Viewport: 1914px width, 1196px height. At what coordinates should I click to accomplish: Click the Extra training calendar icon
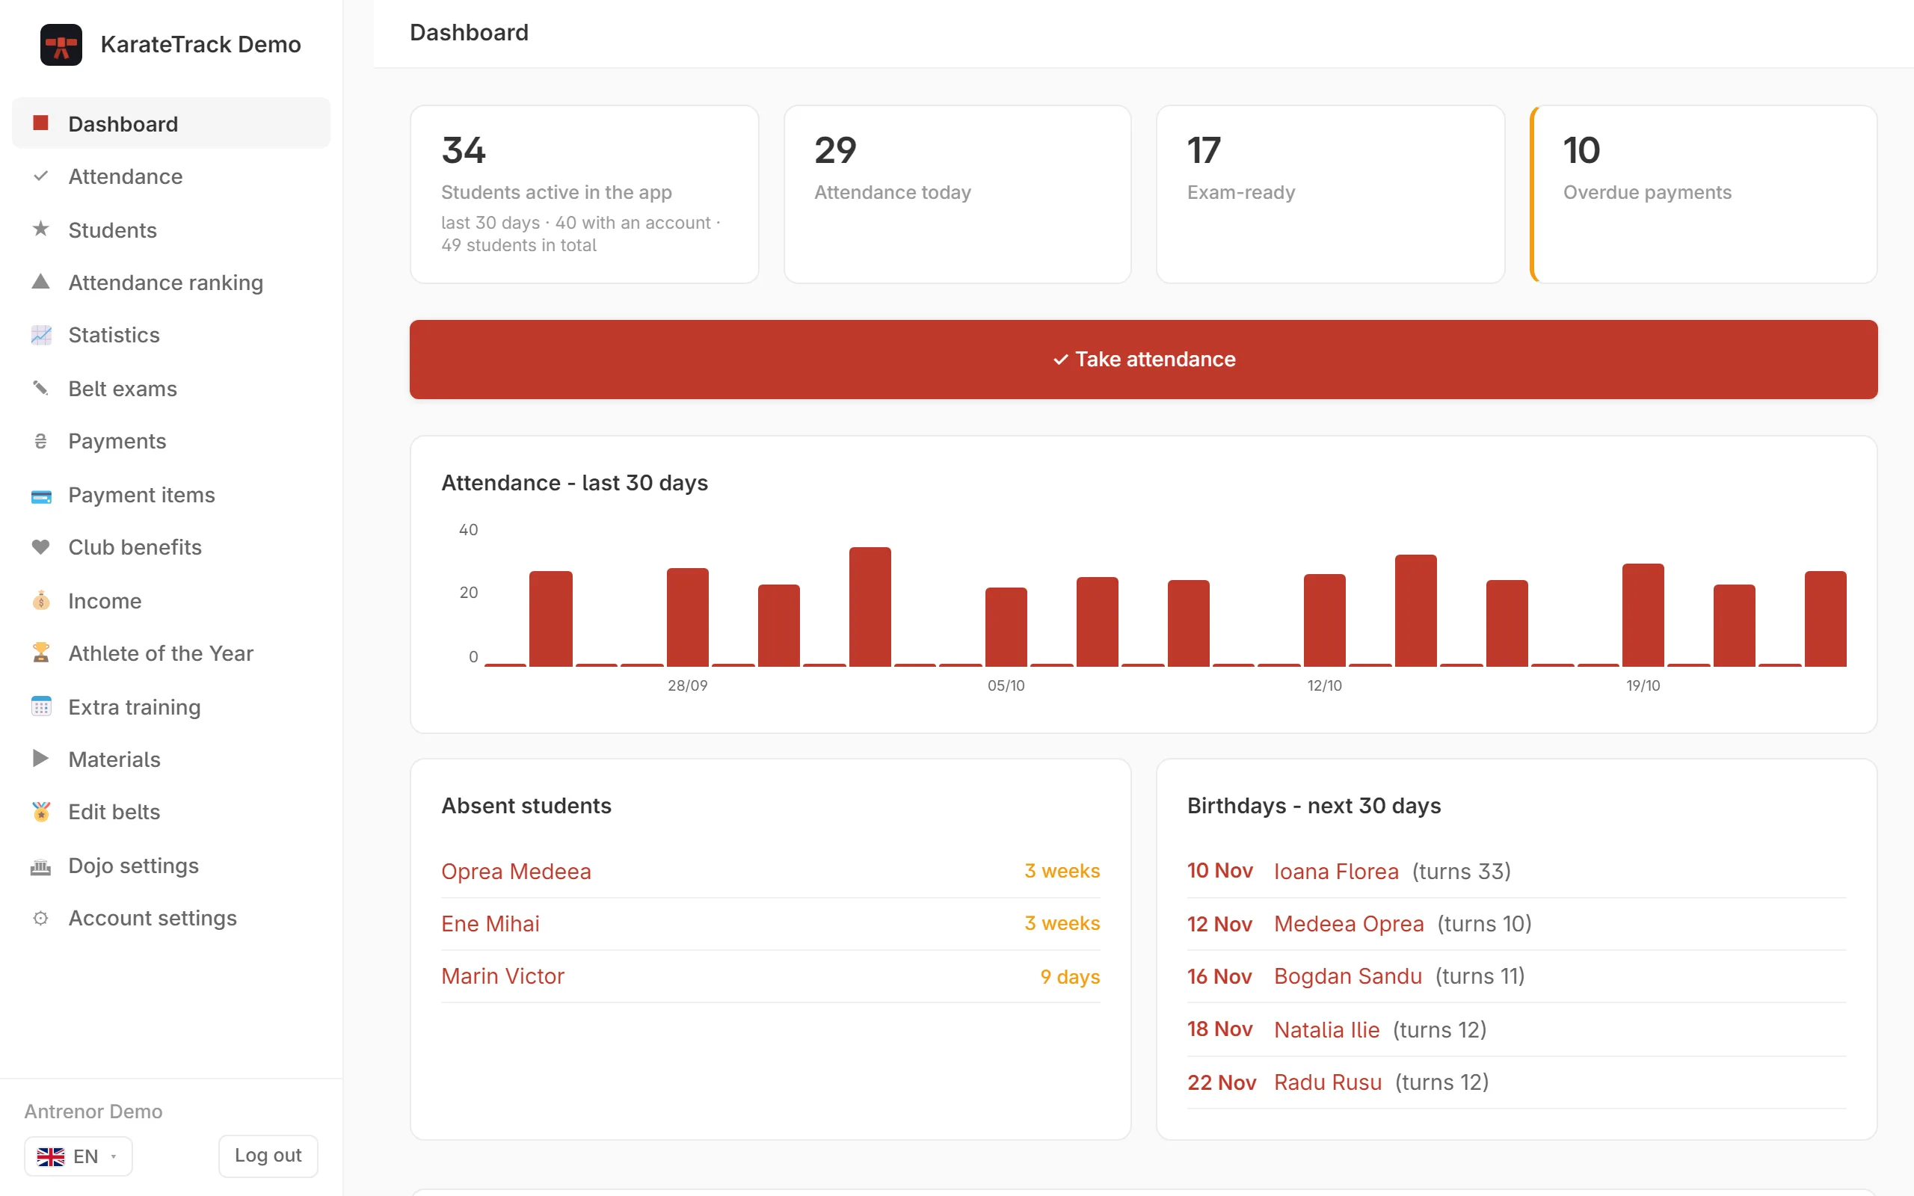[40, 706]
